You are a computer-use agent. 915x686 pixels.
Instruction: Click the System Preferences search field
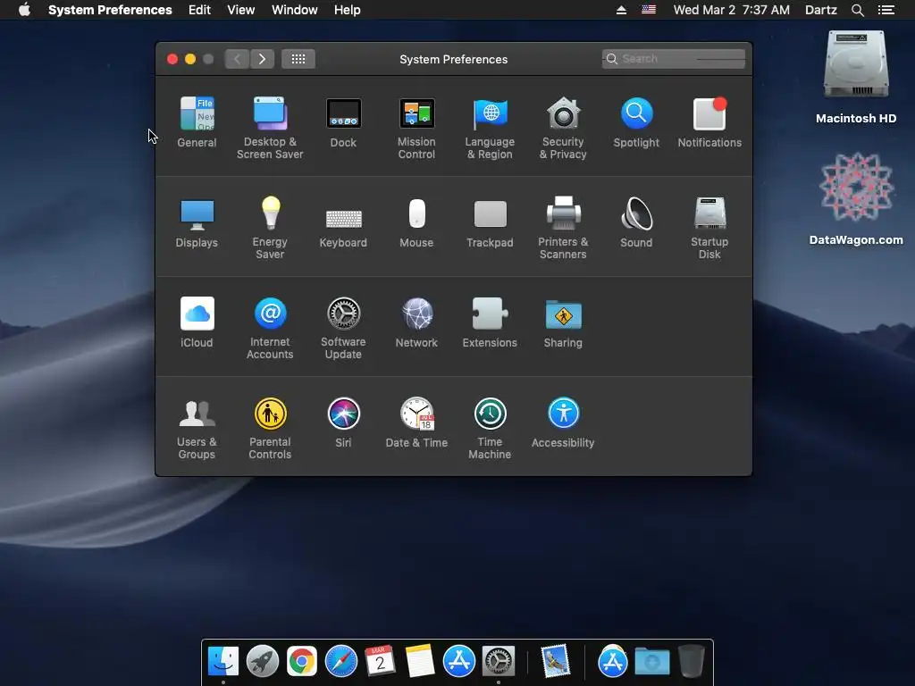pyautogui.click(x=674, y=59)
